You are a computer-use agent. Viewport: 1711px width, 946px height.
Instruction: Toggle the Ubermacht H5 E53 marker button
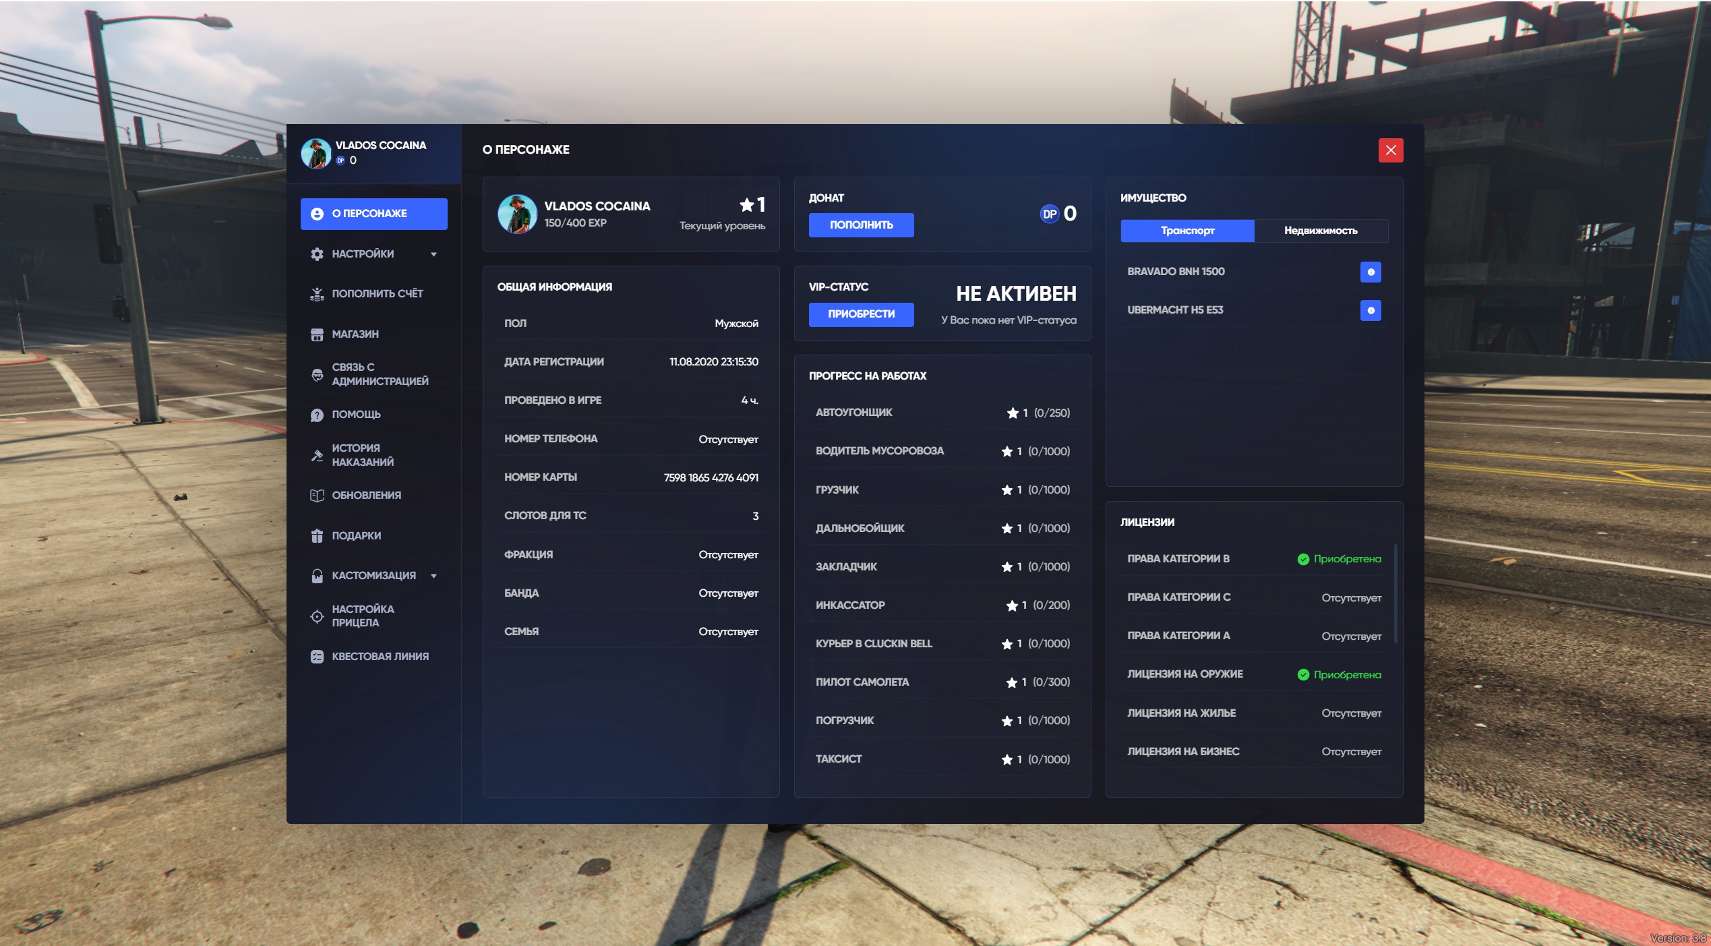[1370, 310]
